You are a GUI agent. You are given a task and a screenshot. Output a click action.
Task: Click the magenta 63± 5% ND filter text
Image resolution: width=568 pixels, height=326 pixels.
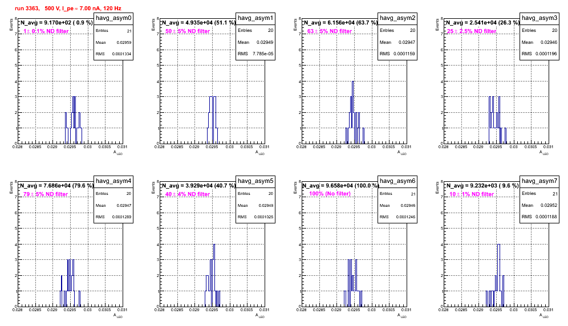(330, 31)
